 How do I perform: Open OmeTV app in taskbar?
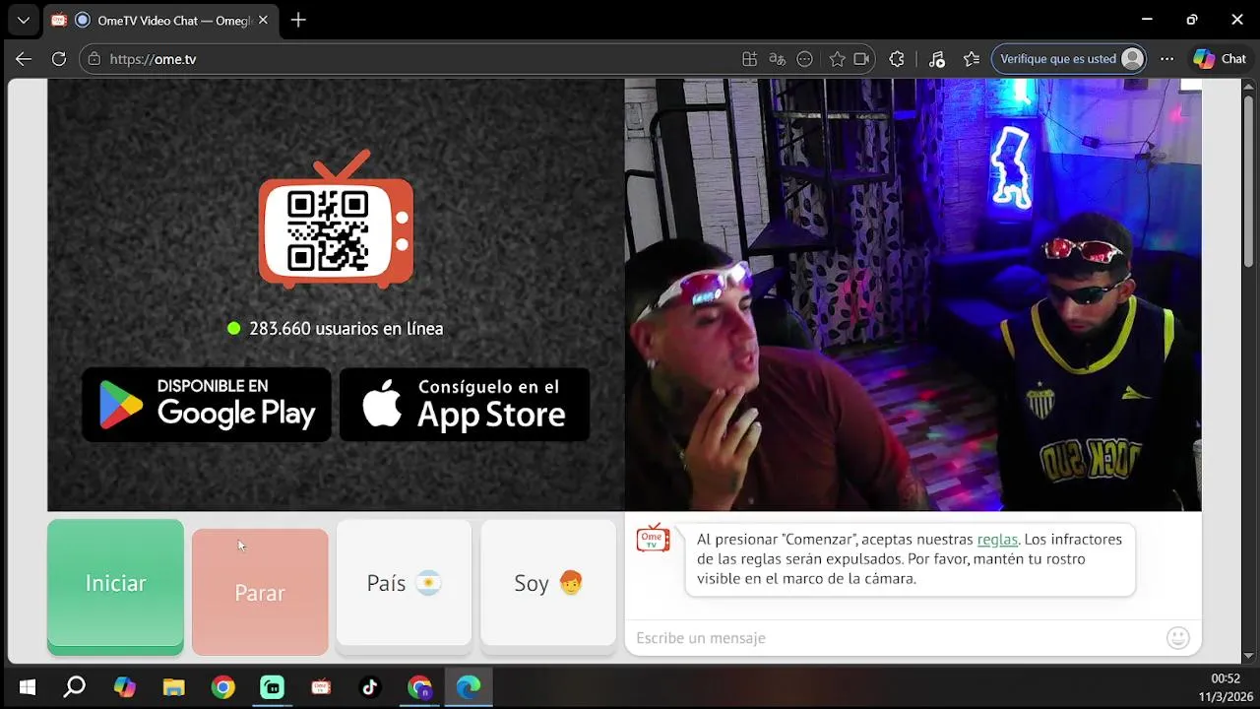321,687
